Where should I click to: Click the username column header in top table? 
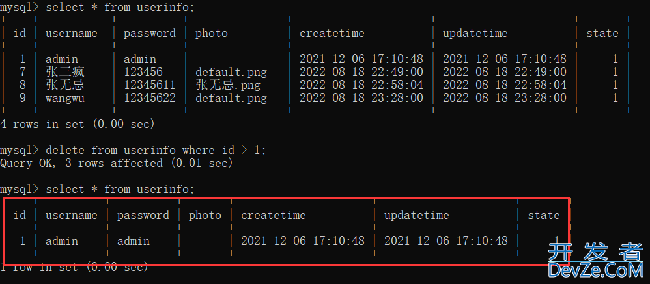[x=71, y=33]
